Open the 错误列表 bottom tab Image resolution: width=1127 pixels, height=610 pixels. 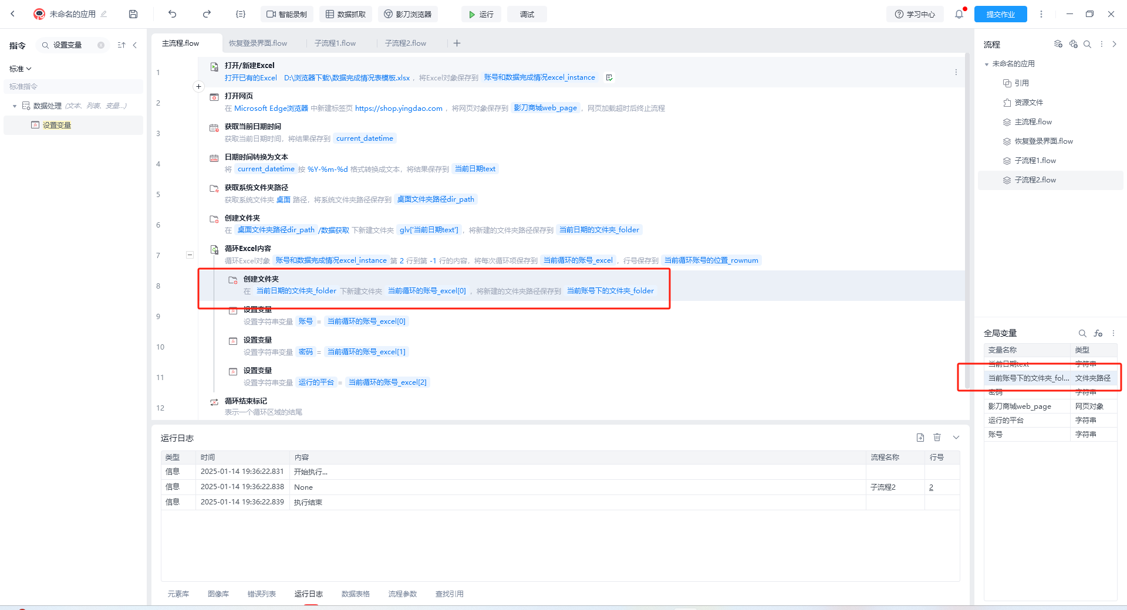[x=262, y=594]
